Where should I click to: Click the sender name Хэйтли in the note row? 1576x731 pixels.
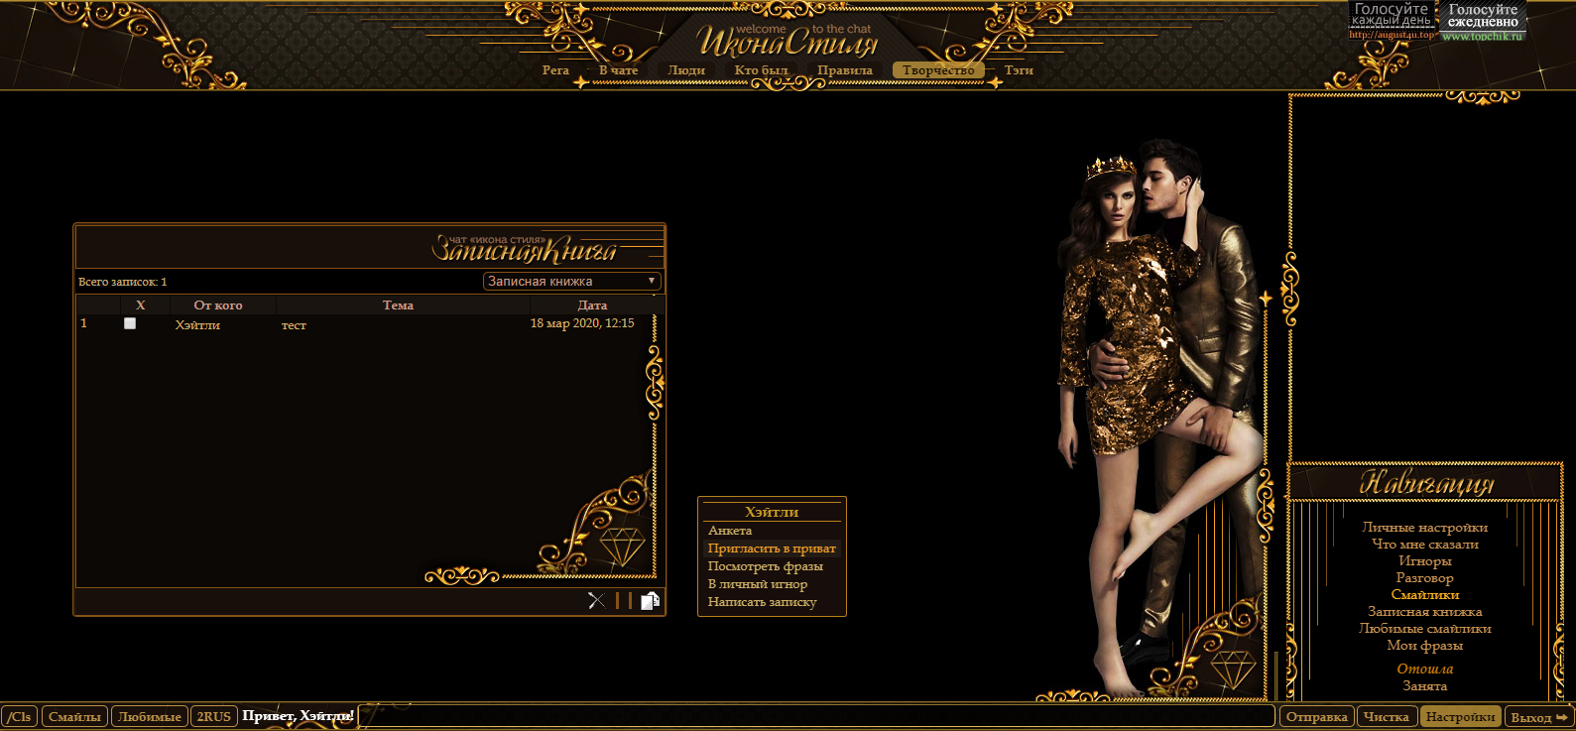pyautogui.click(x=197, y=324)
